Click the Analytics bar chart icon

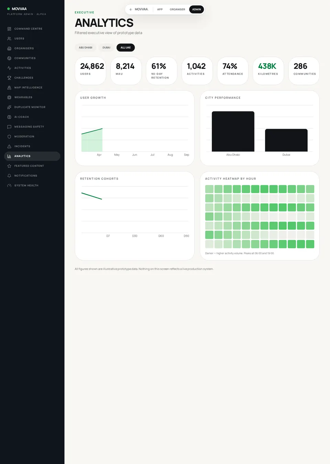(x=9, y=156)
